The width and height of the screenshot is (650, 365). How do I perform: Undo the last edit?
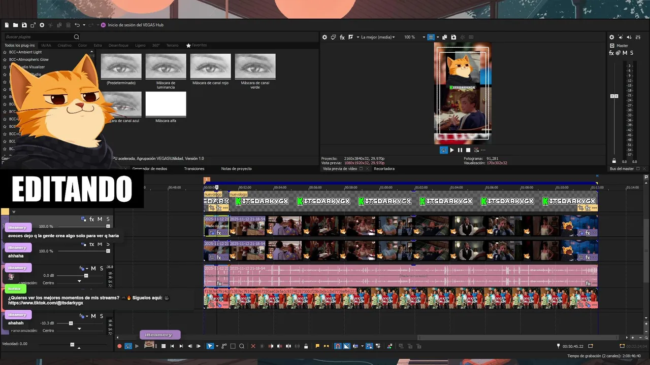tap(77, 25)
